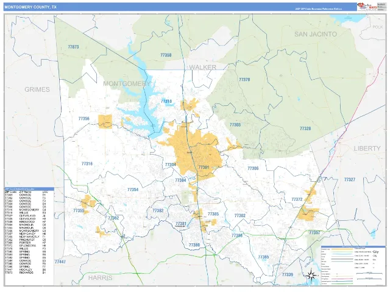Select ZIP code label 77356 on the map
The height and width of the screenshot is (292, 390).
click(84, 119)
